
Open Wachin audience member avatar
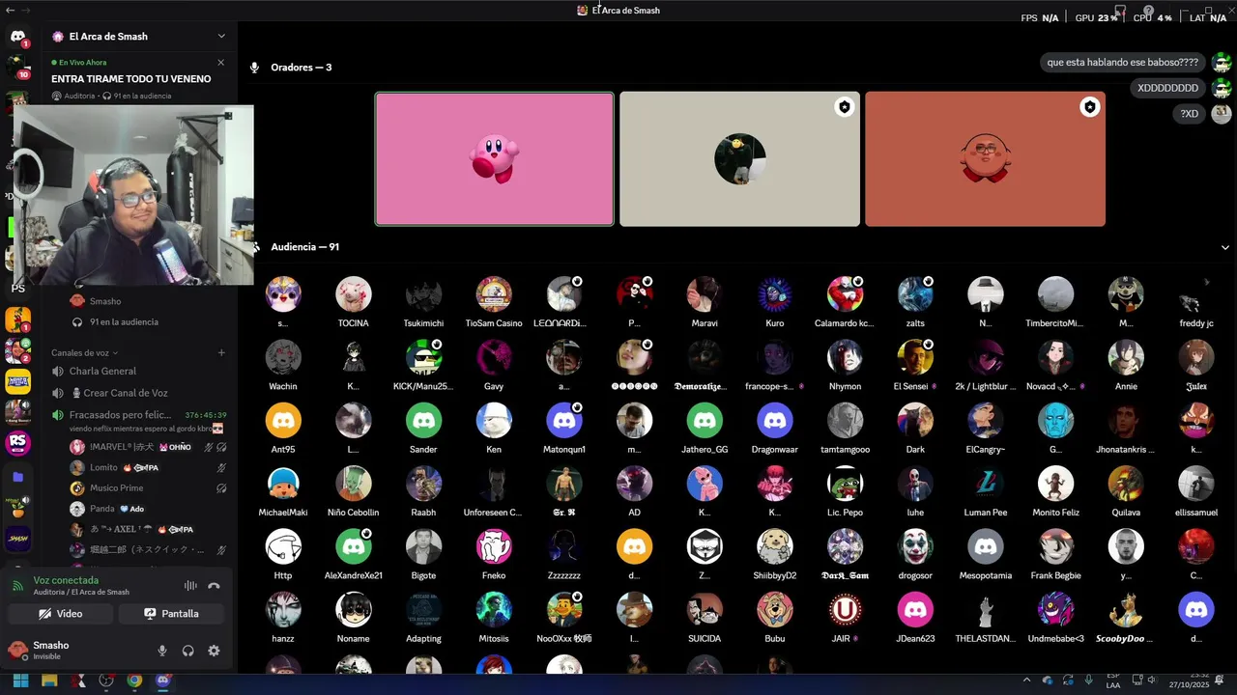tap(283, 357)
